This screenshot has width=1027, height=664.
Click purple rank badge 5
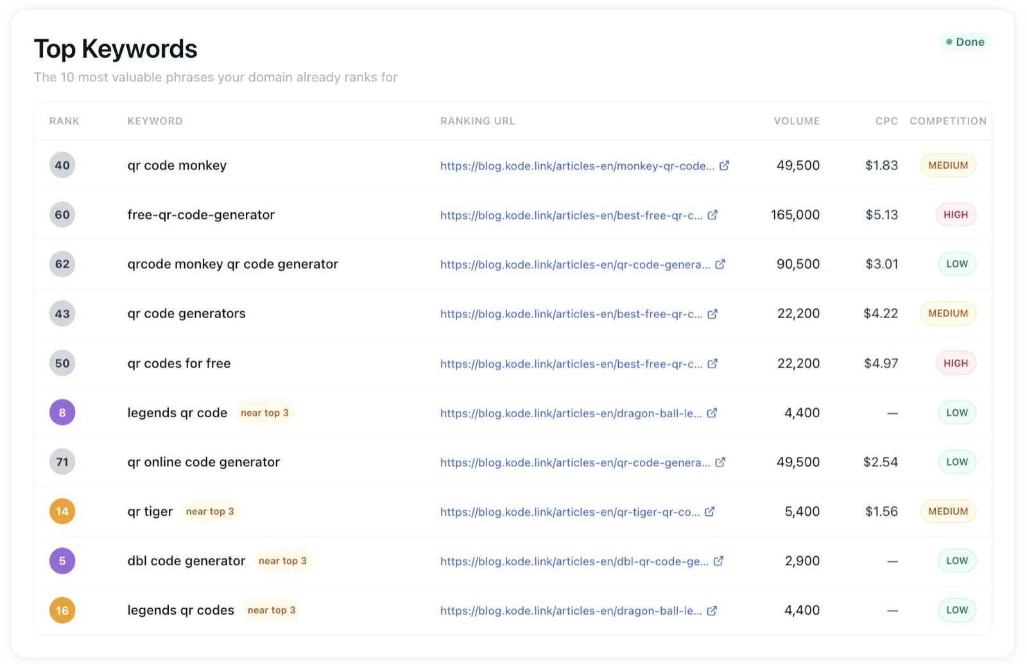point(62,561)
